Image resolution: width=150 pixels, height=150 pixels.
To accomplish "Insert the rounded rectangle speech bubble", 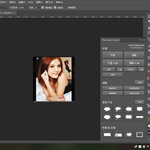I will [x=129, y=117].
